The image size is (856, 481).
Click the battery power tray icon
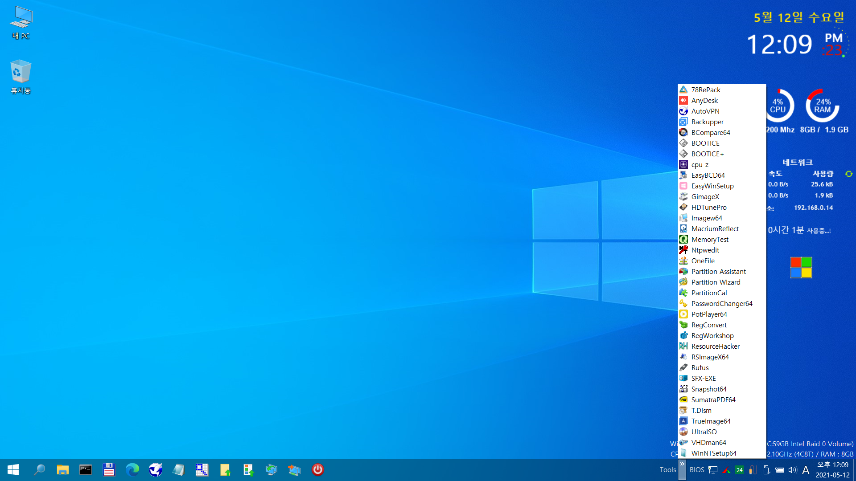tap(779, 470)
